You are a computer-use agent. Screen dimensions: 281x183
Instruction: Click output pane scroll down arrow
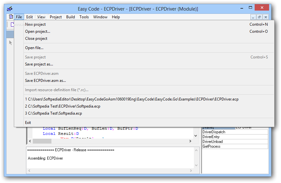point(196,165)
